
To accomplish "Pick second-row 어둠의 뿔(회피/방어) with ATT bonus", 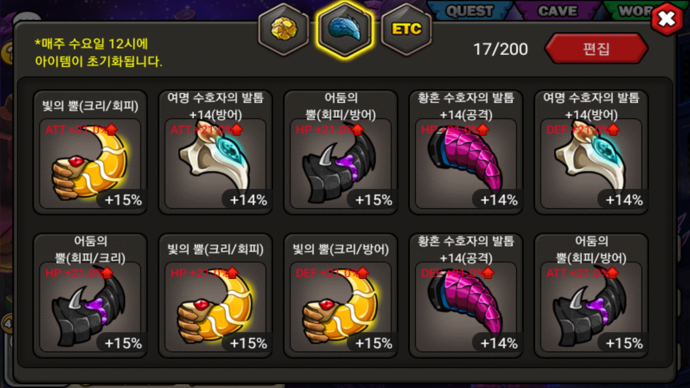I will click(x=591, y=296).
